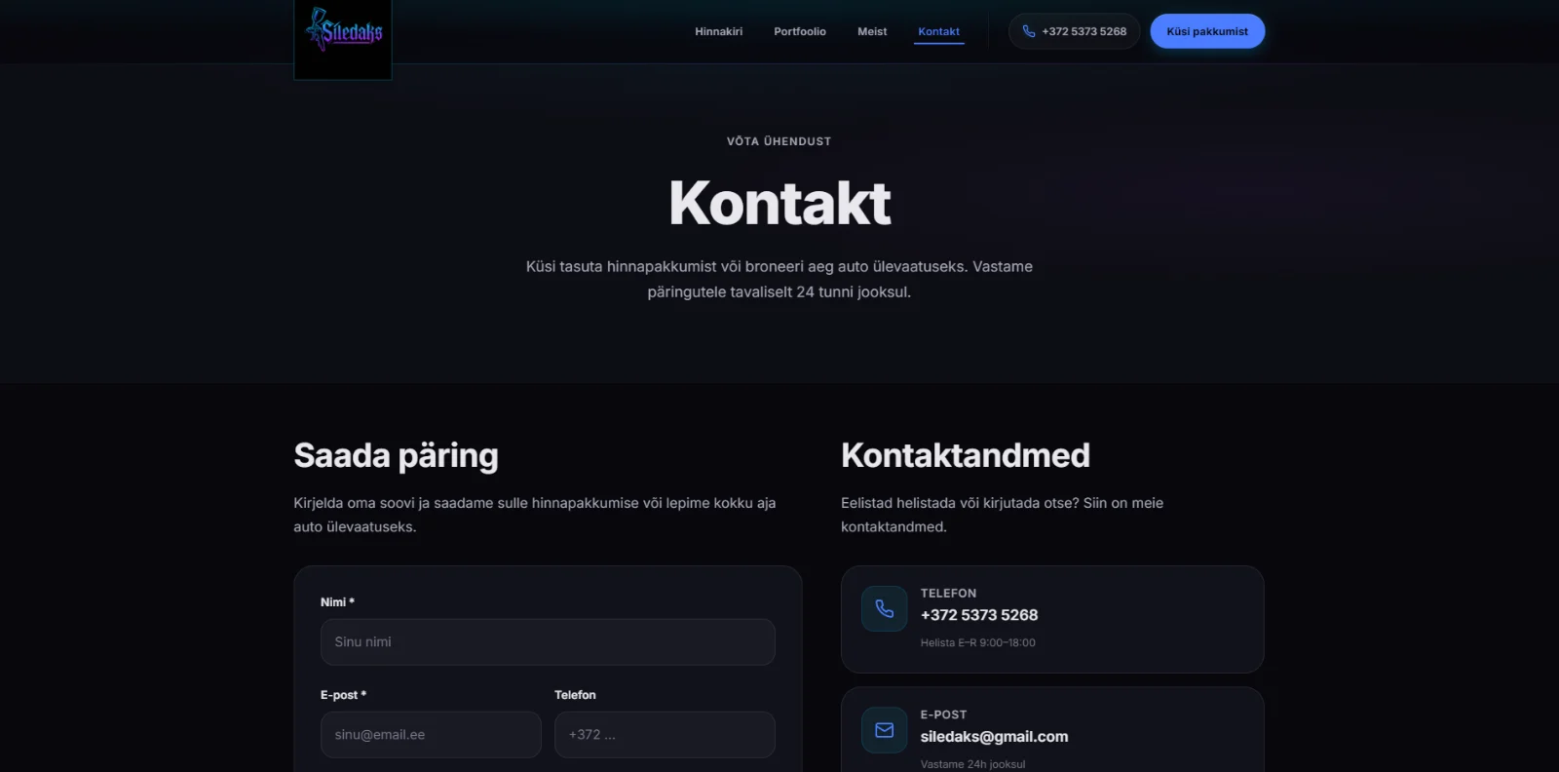
Task: Select the Kontakt navigation tab
Action: pyautogui.click(x=938, y=31)
